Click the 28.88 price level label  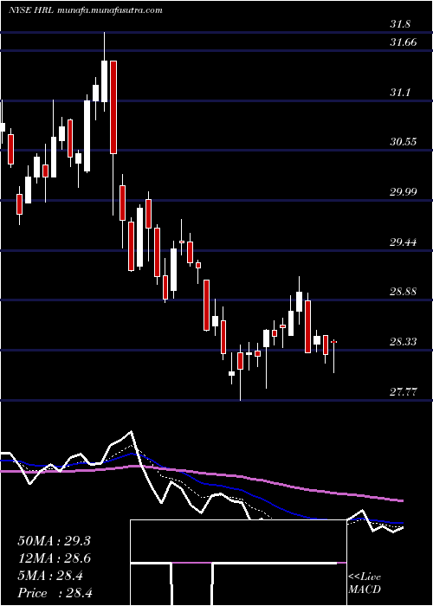404,292
